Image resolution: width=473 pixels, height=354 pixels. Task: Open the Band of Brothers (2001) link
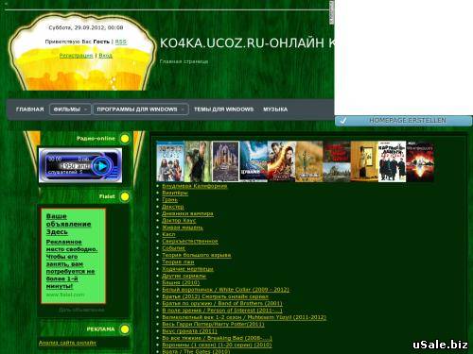point(222,304)
